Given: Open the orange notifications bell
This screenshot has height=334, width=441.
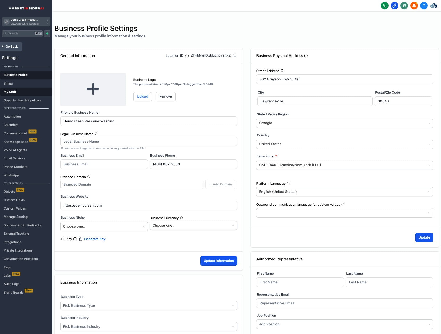Looking at the screenshot, I should (414, 5).
